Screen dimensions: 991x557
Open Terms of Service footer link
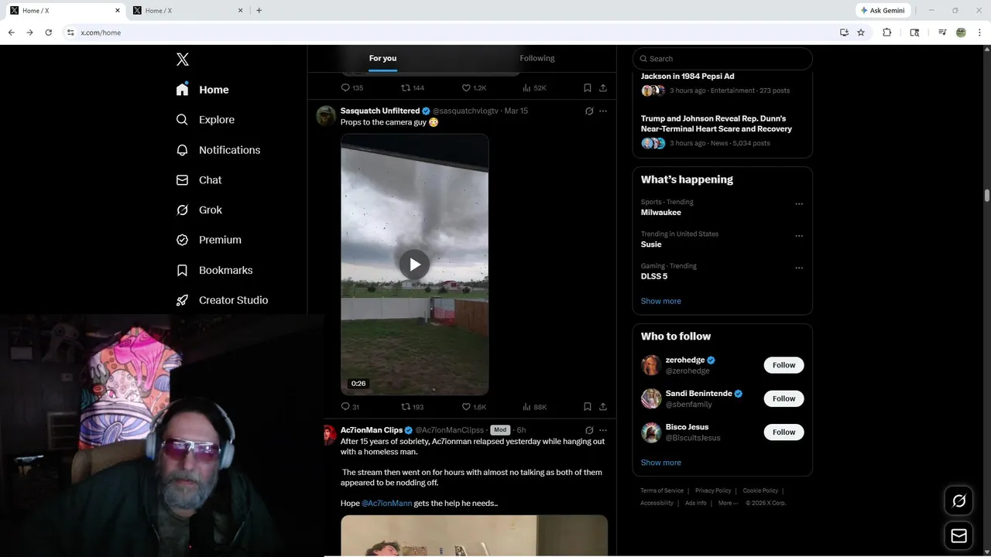tap(662, 490)
